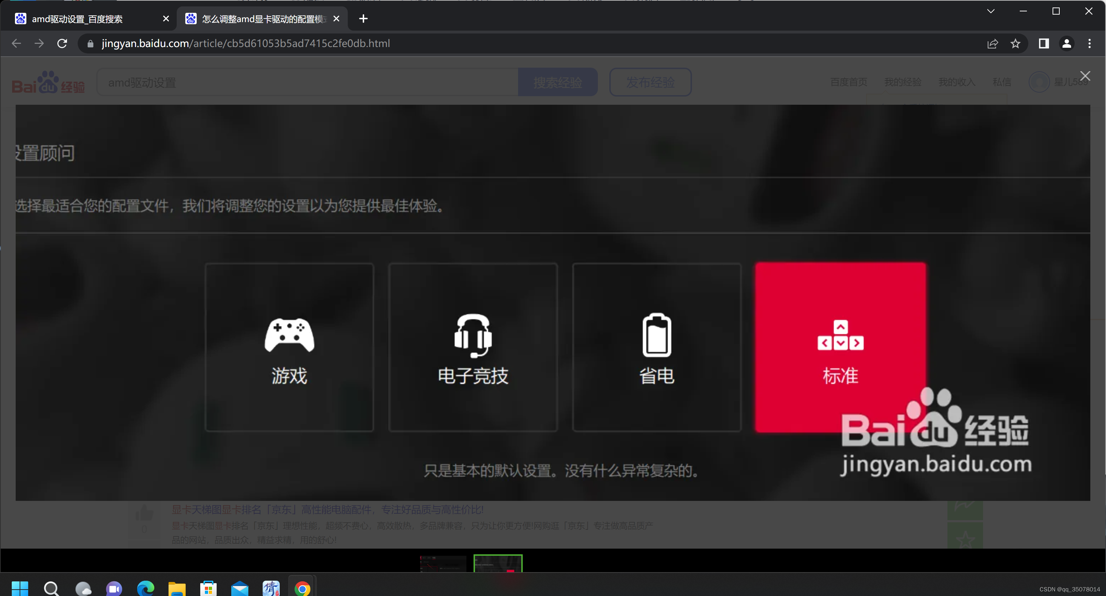Image resolution: width=1106 pixels, height=596 pixels.
Task: Click the browser profile avatar icon
Action: click(1067, 43)
